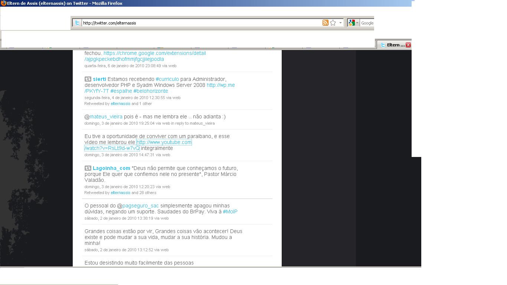Click the tweet text starting 'Grandes coisas estão por vir'
Viewport: 507px width, 285px height.
163,237
